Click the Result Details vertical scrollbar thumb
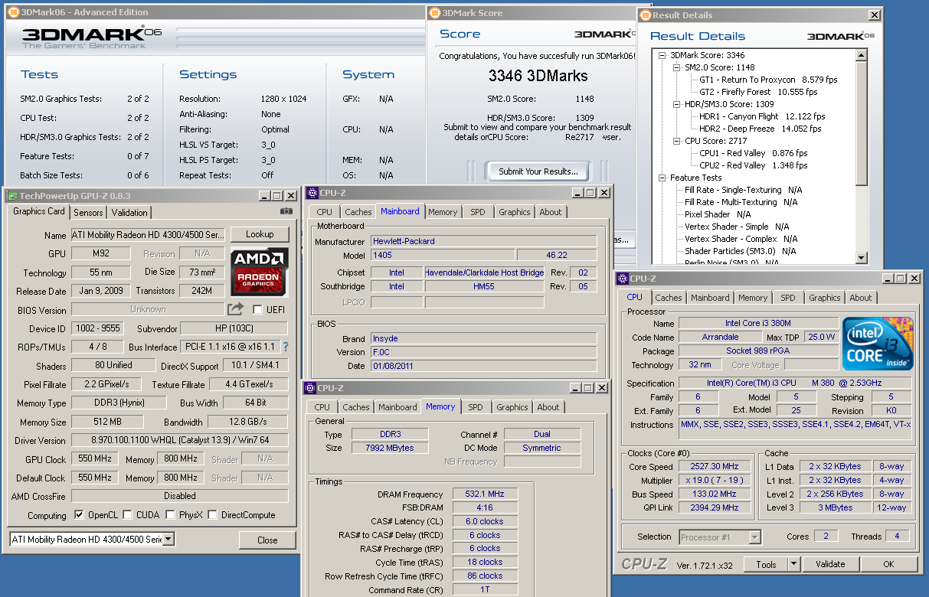 [x=862, y=124]
